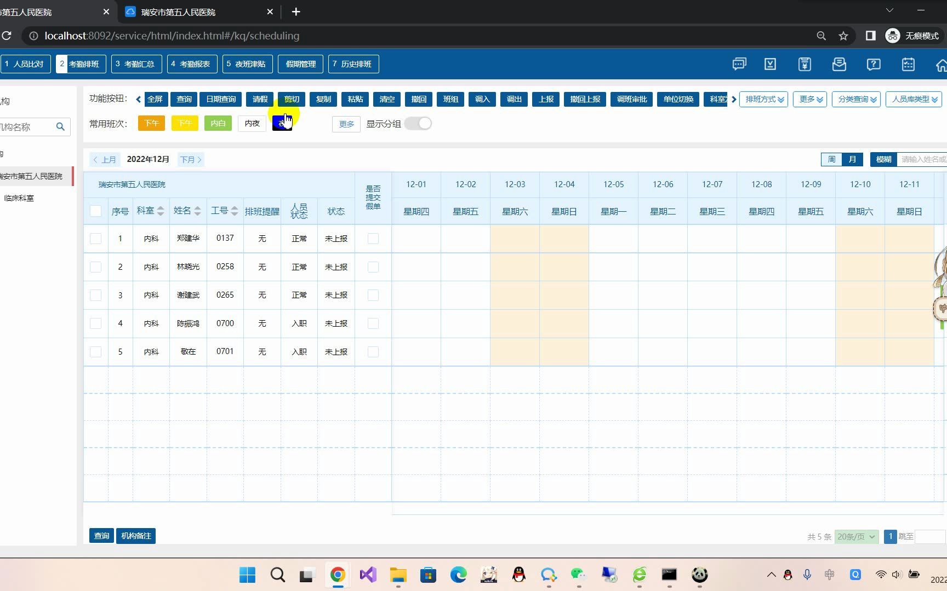Click the 日期查询 function button
Screen dimensions: 947x591
pos(221,99)
